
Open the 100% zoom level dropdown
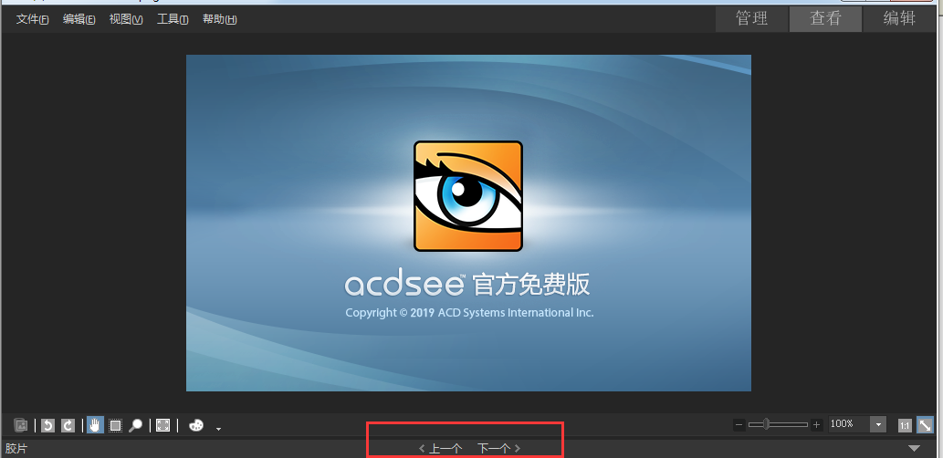click(878, 425)
